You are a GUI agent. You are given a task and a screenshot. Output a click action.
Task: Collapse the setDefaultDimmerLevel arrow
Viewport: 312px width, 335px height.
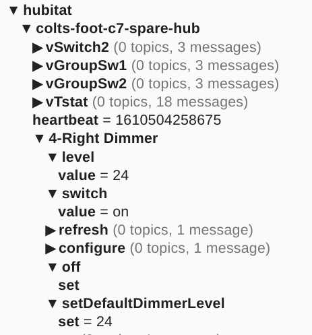tap(53, 304)
